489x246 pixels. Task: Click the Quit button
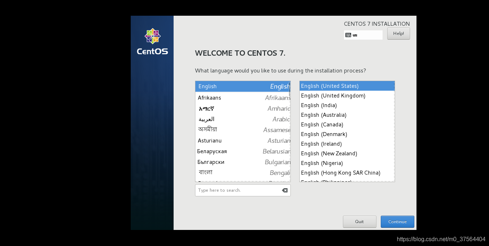click(359, 222)
